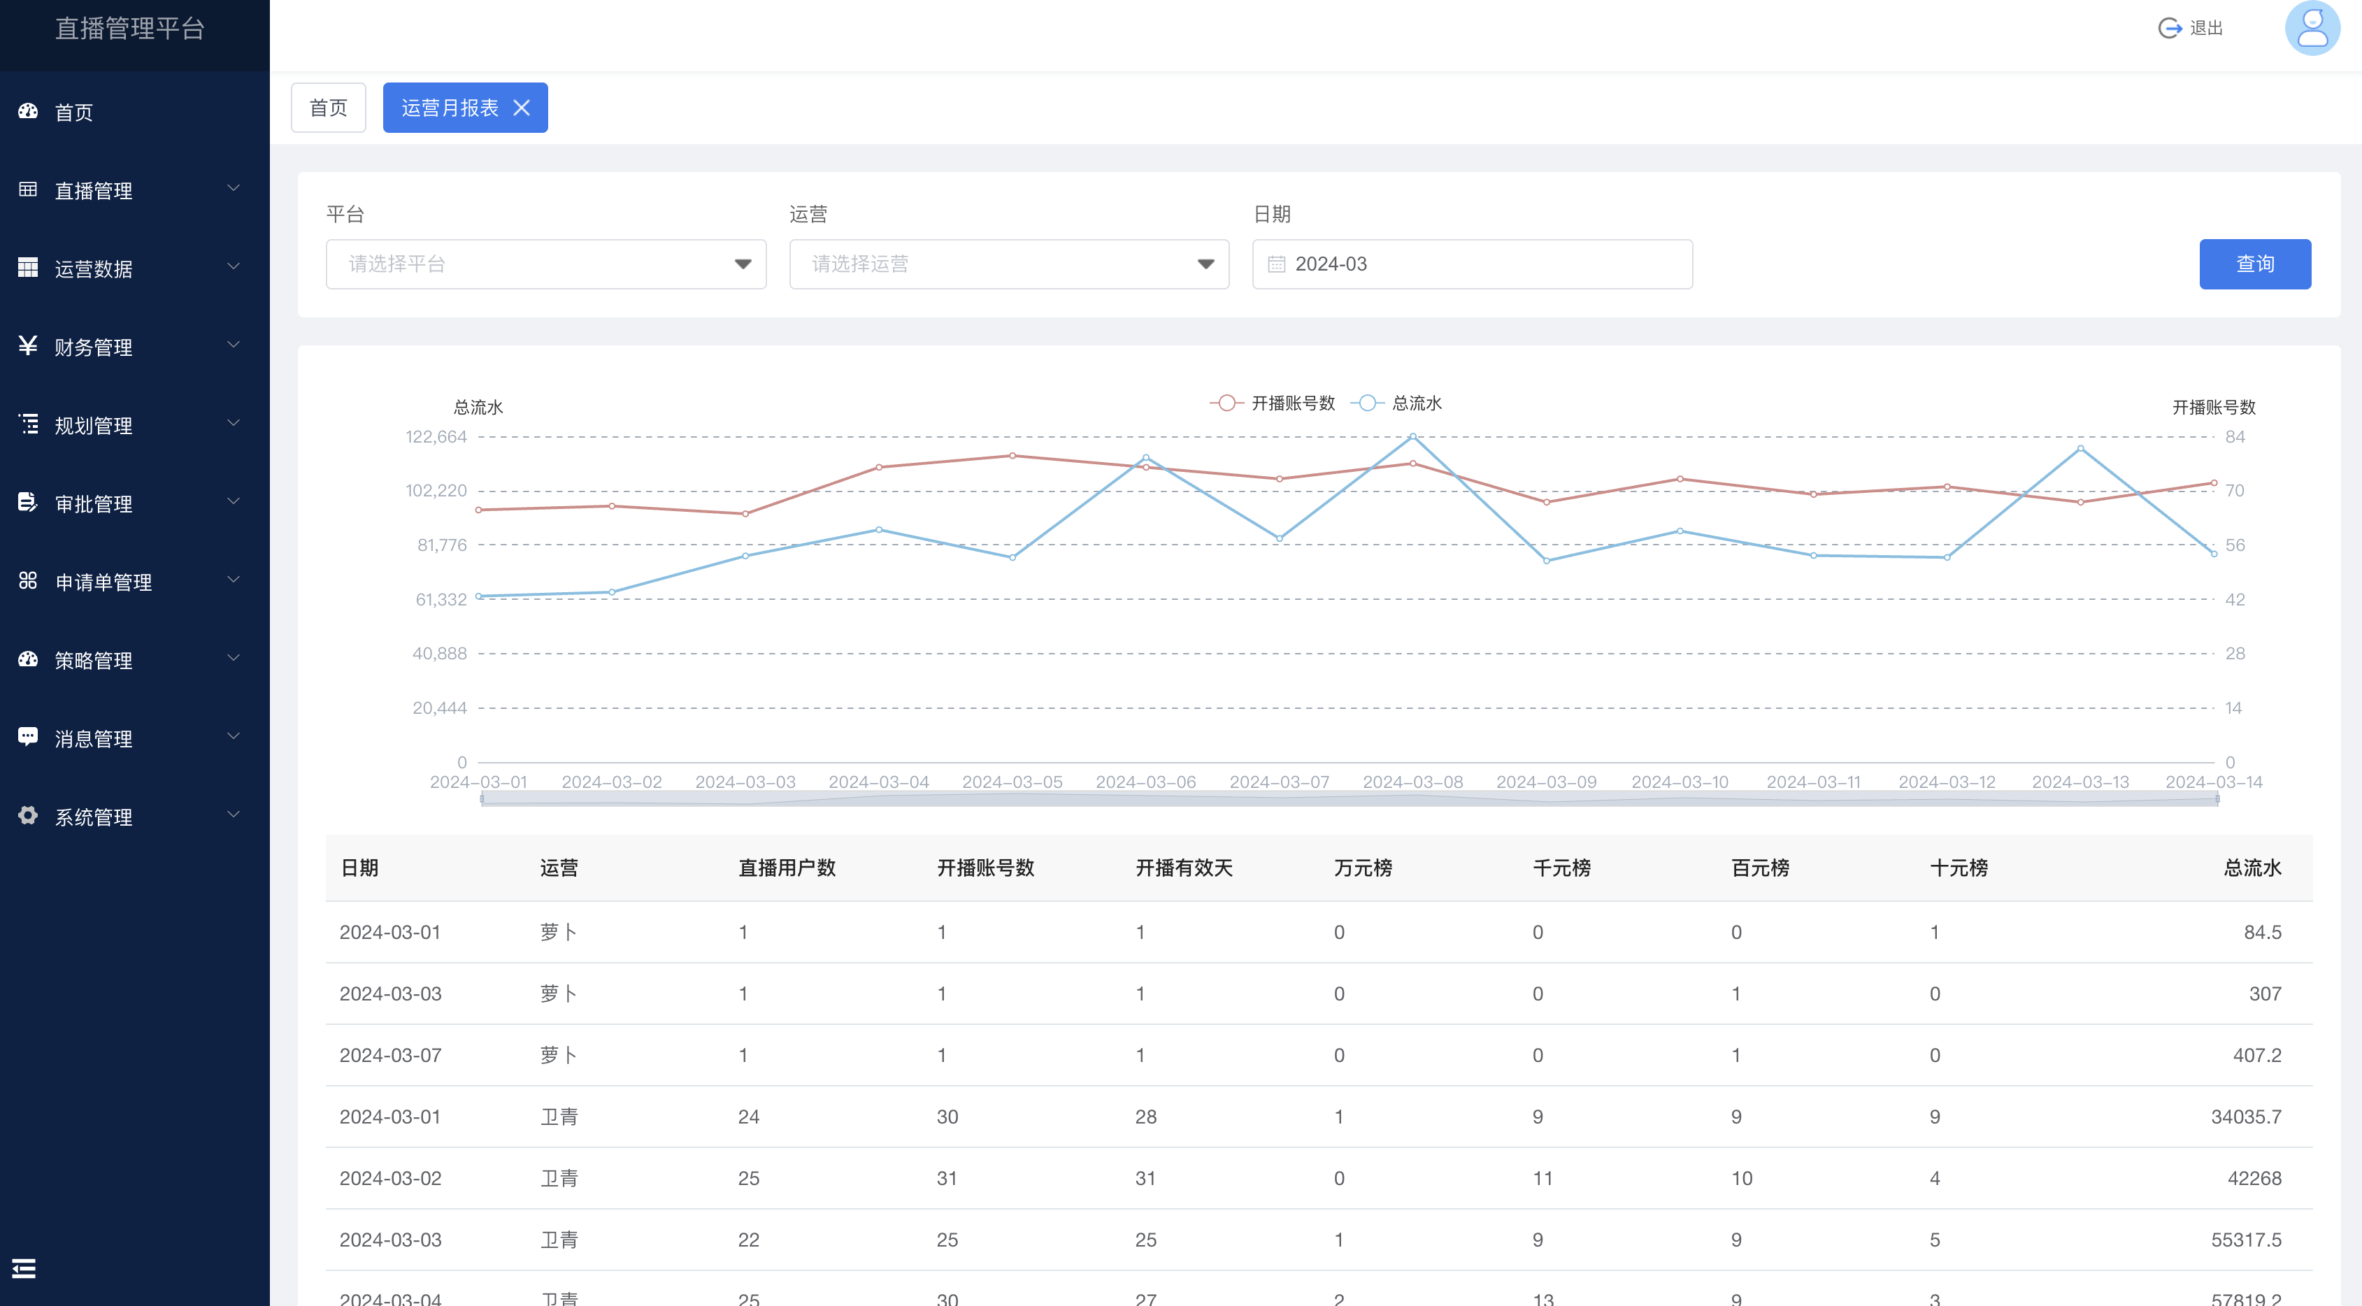
Task: Click the 查询 button
Action: pos(2255,265)
